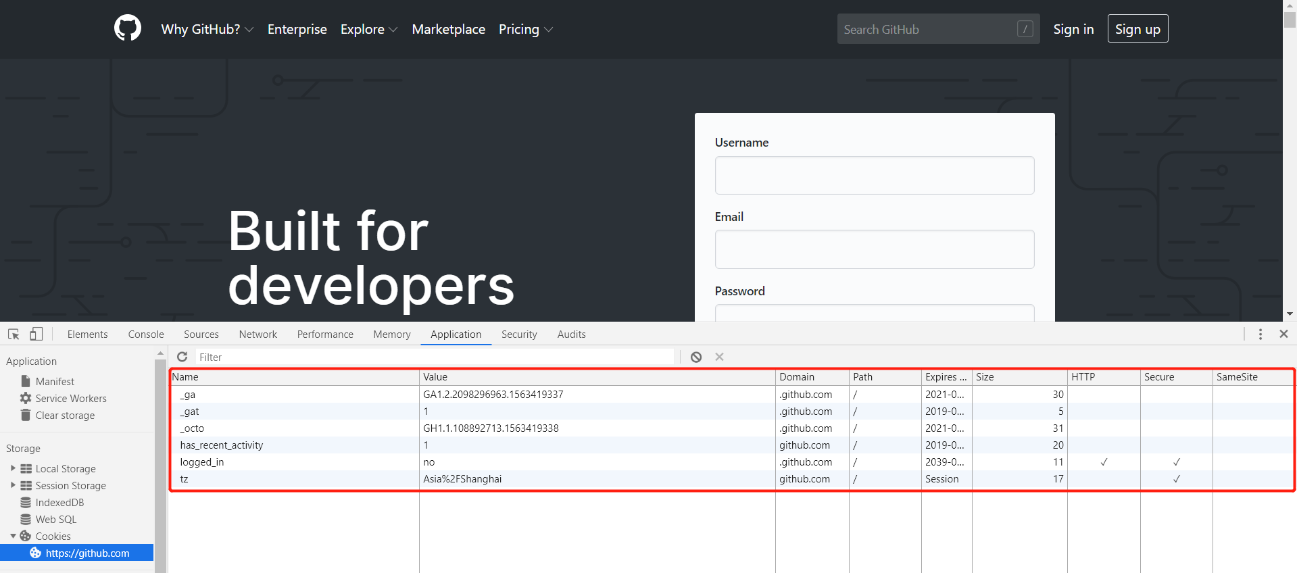This screenshot has height=573, width=1297.
Task: Click the GitHub Octocat logo
Action: coord(128,28)
